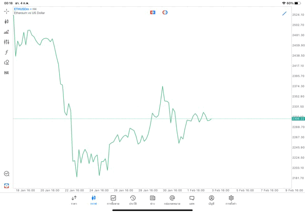Activate the crosshair cursor tool

click(x=6, y=11)
